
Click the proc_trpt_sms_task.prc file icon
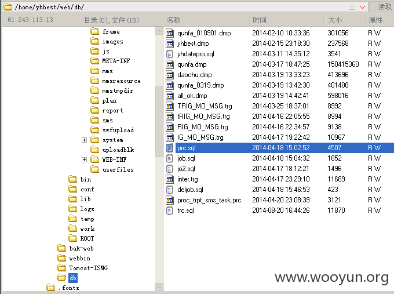170,200
